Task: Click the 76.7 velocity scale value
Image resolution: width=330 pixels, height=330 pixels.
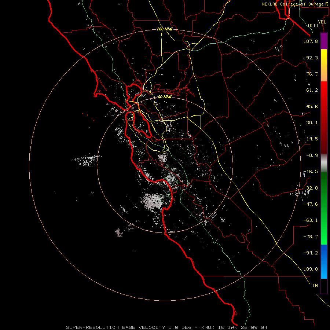Action: coord(312,74)
